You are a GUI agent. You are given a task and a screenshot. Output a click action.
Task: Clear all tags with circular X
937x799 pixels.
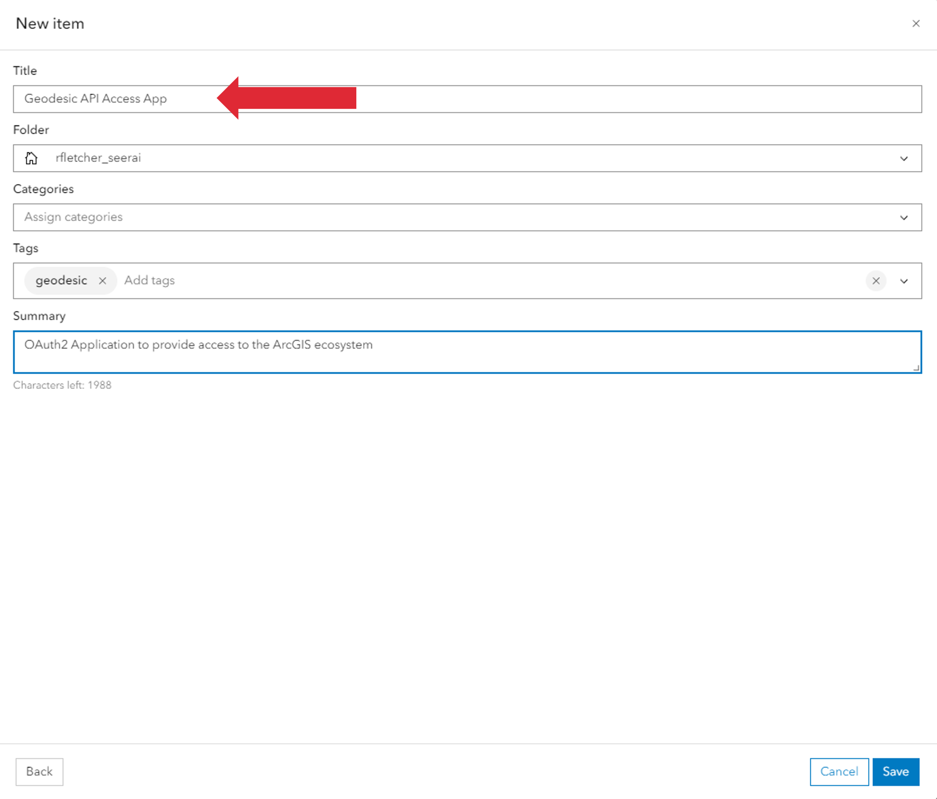pos(875,281)
